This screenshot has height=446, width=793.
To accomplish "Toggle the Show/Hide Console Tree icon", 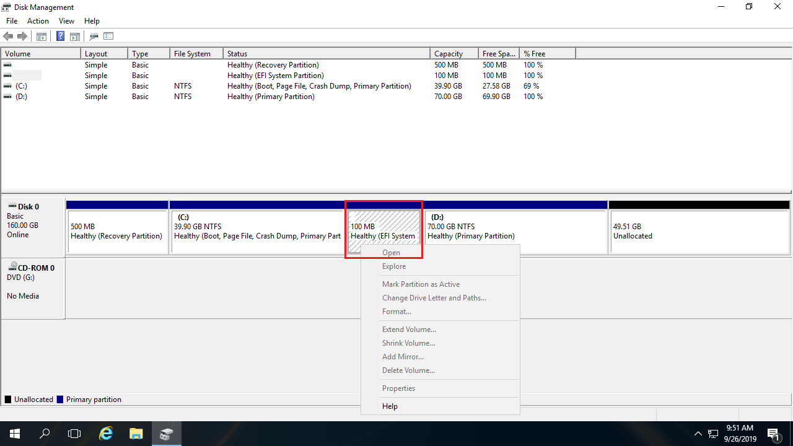I will (42, 37).
